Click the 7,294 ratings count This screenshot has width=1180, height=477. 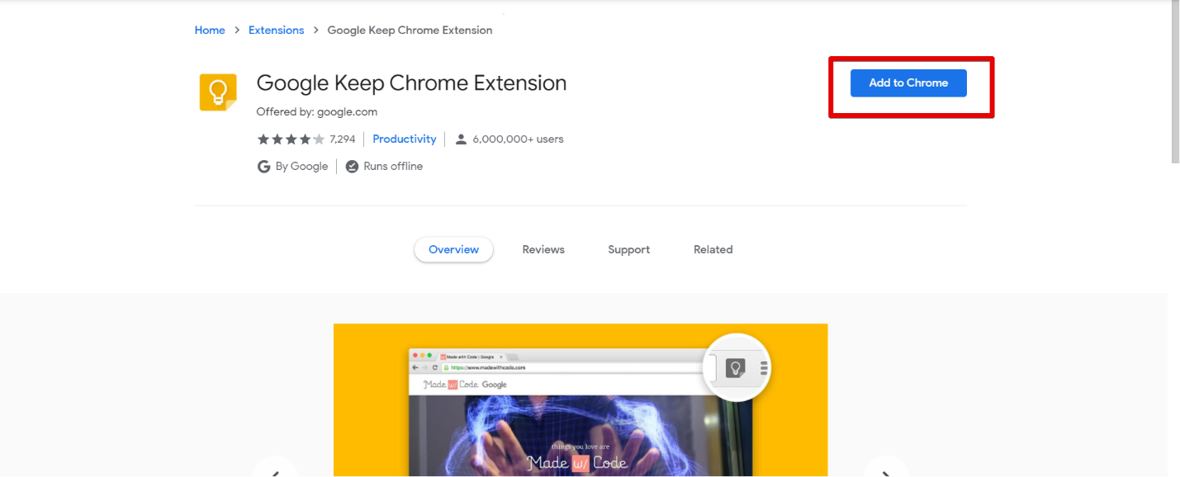coord(343,139)
